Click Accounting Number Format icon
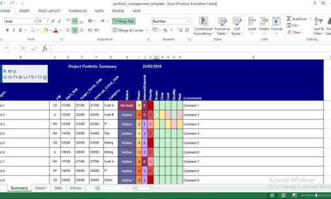 (x=155, y=30)
